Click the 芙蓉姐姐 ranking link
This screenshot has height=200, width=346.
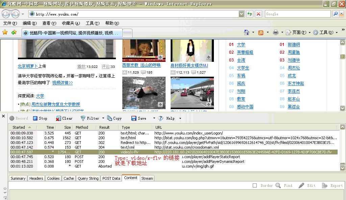tap(245, 52)
